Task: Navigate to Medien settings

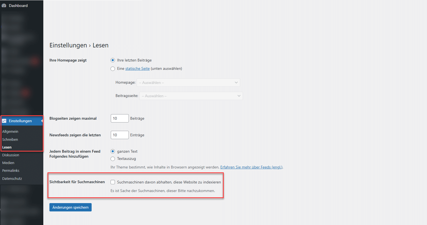Action: [x=8, y=163]
